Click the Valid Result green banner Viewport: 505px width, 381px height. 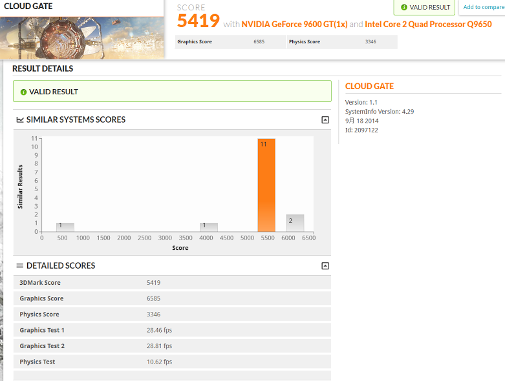(172, 91)
